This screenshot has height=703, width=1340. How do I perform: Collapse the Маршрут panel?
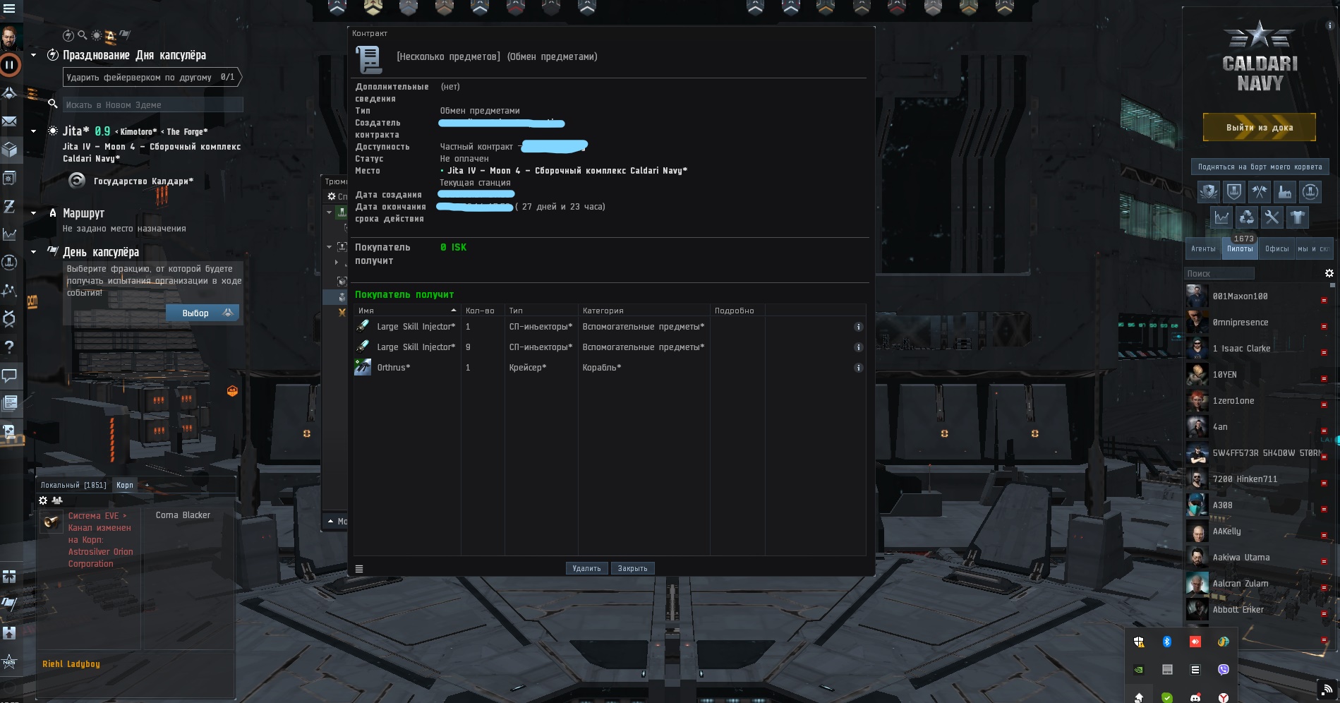click(33, 213)
